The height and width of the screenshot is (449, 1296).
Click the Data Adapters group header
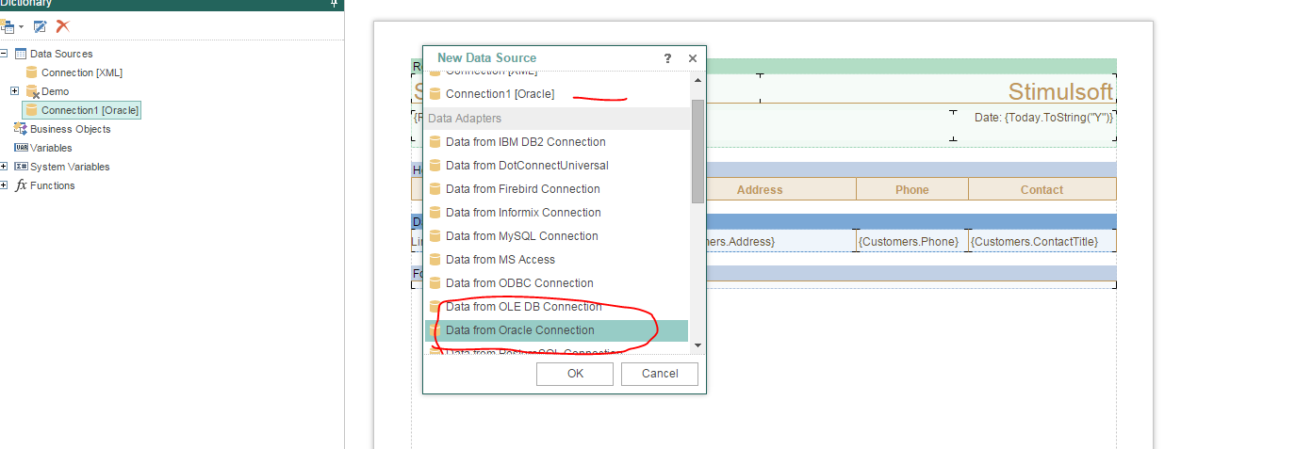coord(558,119)
